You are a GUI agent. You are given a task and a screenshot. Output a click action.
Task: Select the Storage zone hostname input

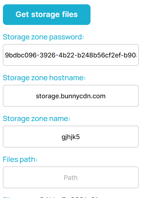[71, 96]
